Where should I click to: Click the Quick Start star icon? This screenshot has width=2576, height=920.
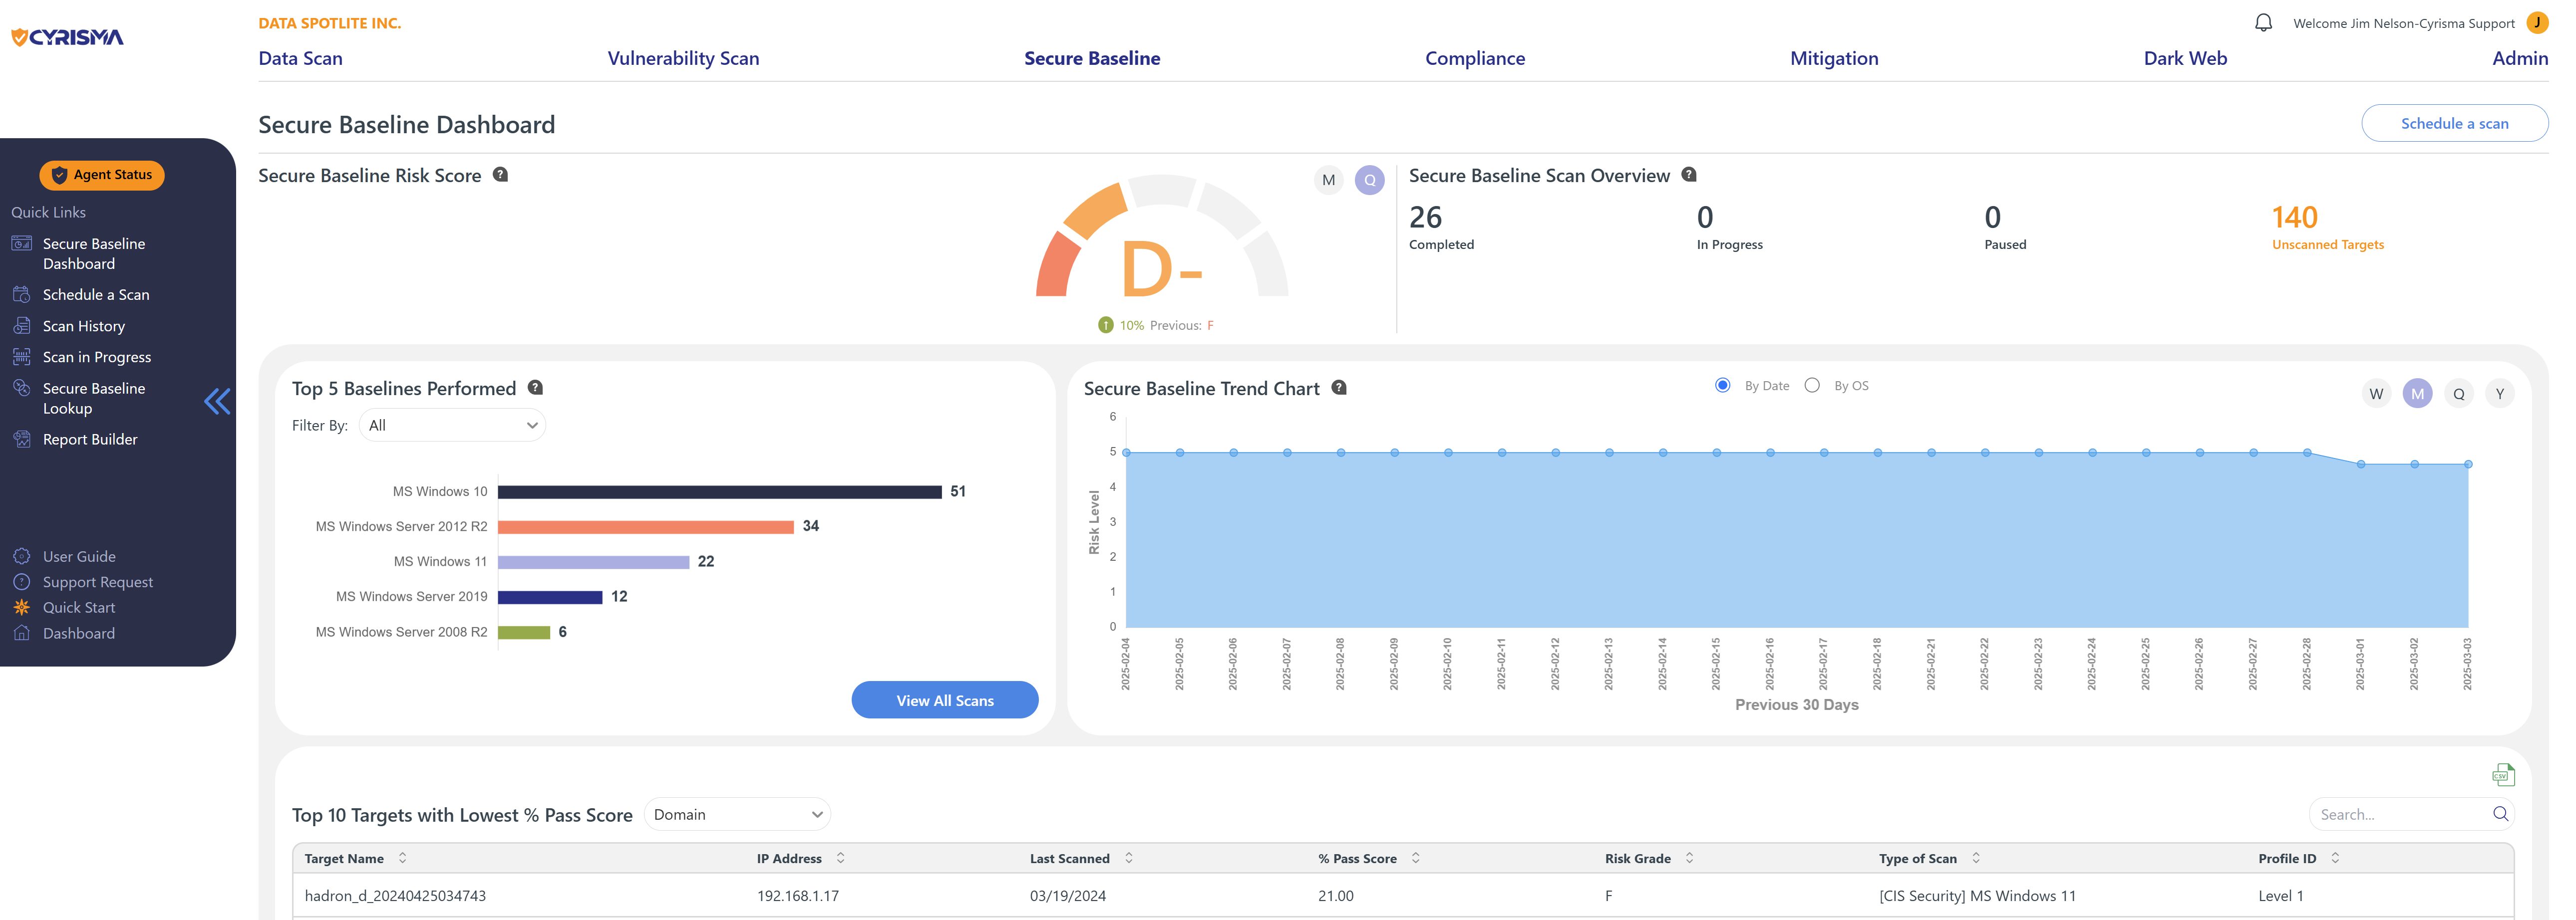click(22, 607)
